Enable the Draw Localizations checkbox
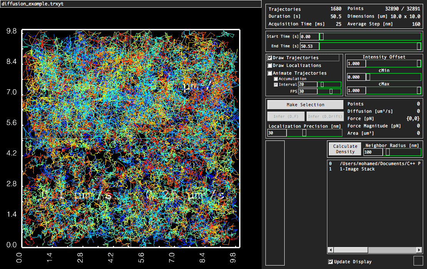The height and width of the screenshot is (269, 427). [270, 65]
